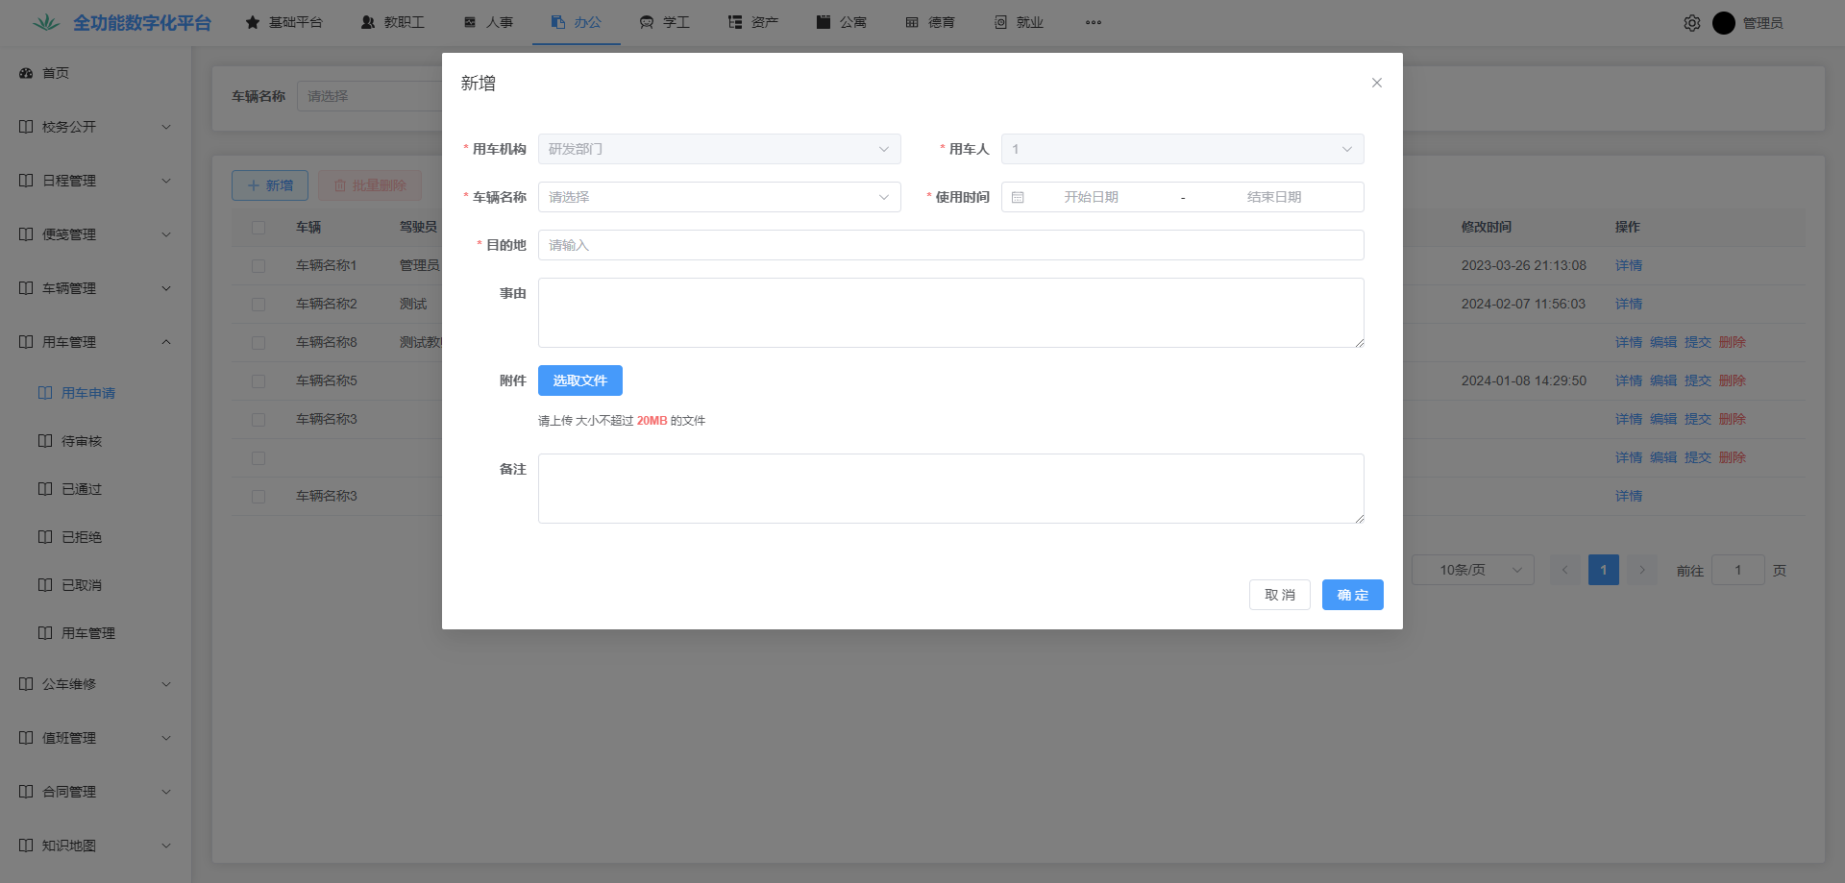
Task: Click the dashboard icon beside 首页
Action: pyautogui.click(x=26, y=73)
